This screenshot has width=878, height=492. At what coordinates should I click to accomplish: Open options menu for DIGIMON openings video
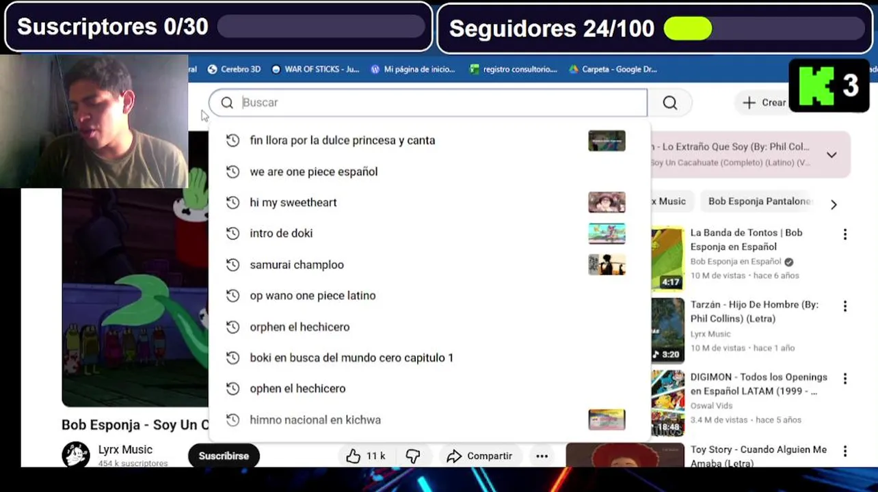tap(845, 379)
